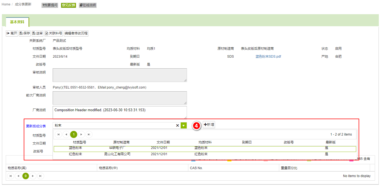The width and height of the screenshot is (381, 188).
Task: Go to next page in dropdown pager
Action: 81,134
